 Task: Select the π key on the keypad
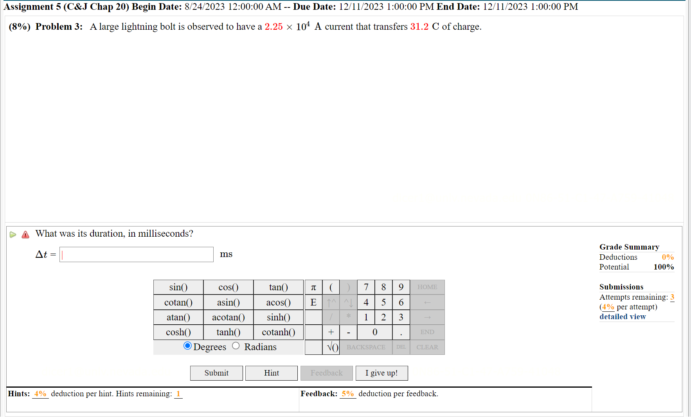click(313, 287)
